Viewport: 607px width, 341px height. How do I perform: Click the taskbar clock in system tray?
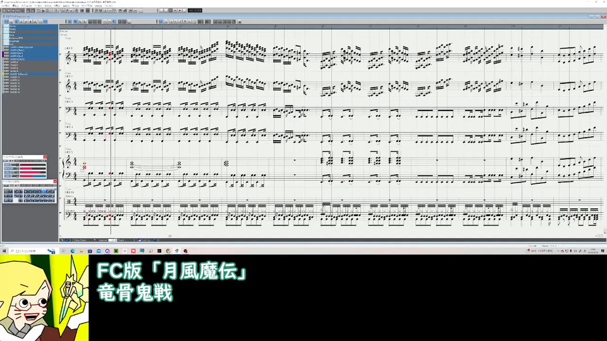click(592, 251)
